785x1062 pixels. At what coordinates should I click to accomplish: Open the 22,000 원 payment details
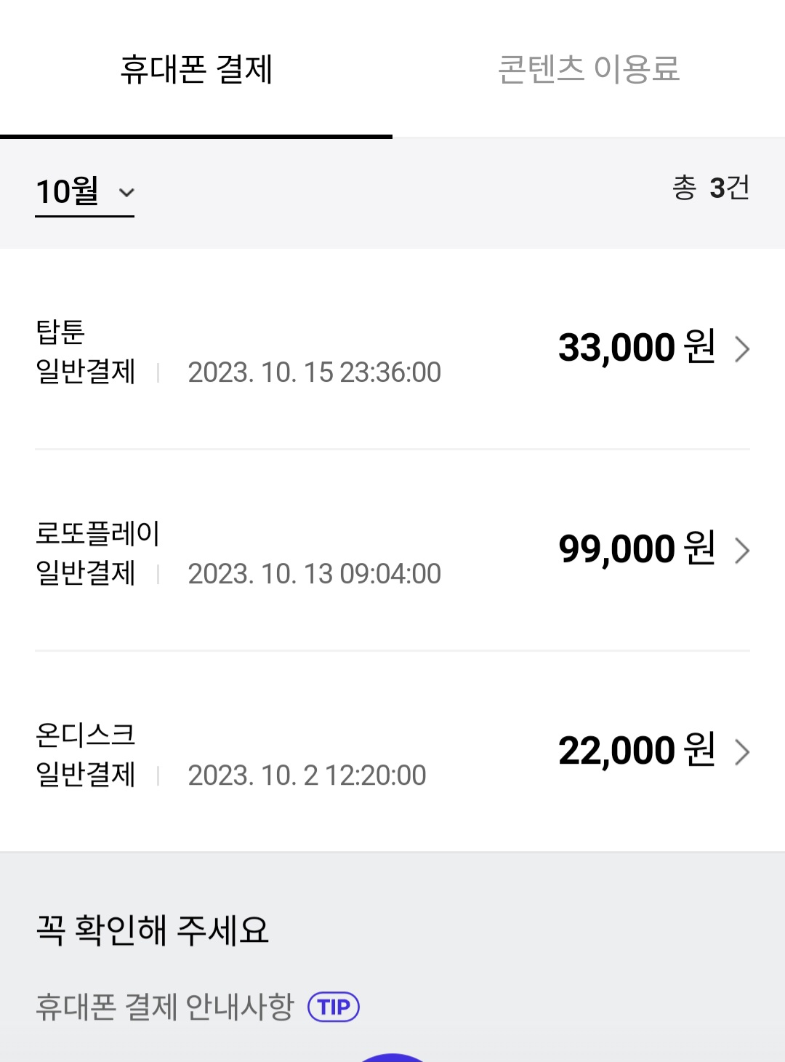(637, 751)
